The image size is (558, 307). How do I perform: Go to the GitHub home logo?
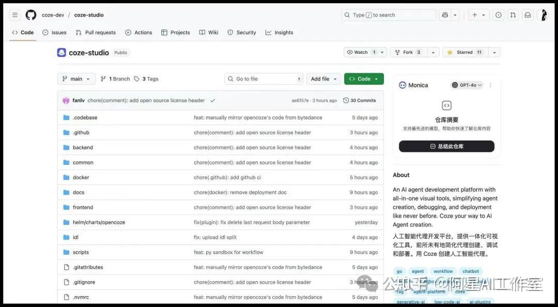pos(31,15)
